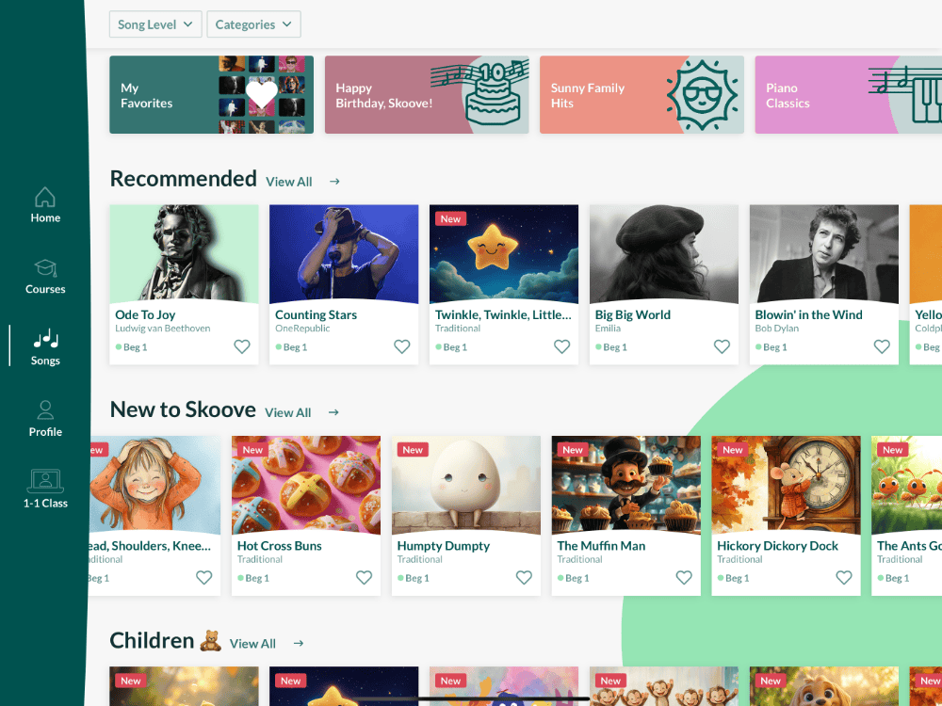Open the Song Level dropdown

pyautogui.click(x=154, y=24)
